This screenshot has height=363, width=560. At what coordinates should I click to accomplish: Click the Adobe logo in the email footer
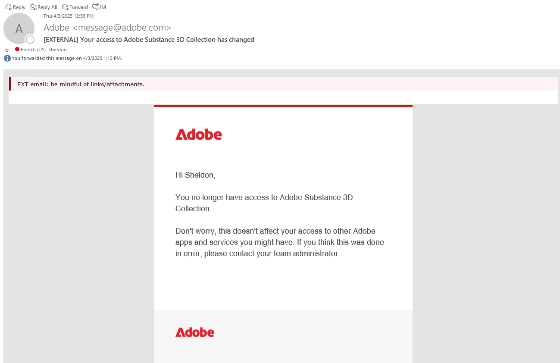pyautogui.click(x=194, y=332)
